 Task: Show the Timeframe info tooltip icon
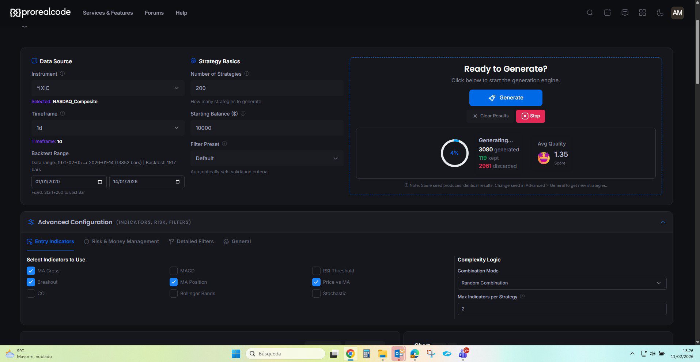pos(63,113)
